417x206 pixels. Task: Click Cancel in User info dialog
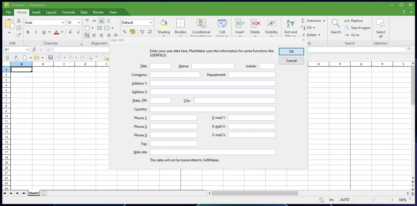[x=291, y=60]
